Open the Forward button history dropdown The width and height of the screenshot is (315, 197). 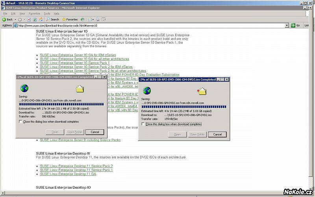pos(24,19)
